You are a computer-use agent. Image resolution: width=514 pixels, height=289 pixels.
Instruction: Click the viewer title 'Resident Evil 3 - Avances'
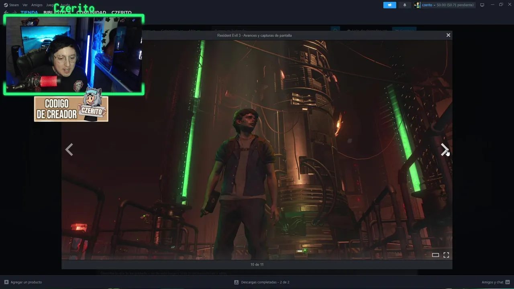(x=255, y=35)
